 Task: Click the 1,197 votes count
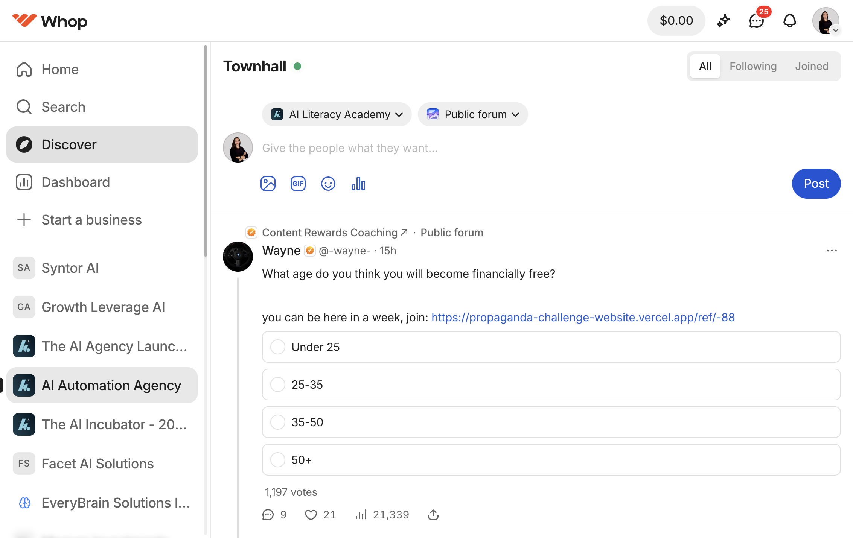(x=291, y=492)
